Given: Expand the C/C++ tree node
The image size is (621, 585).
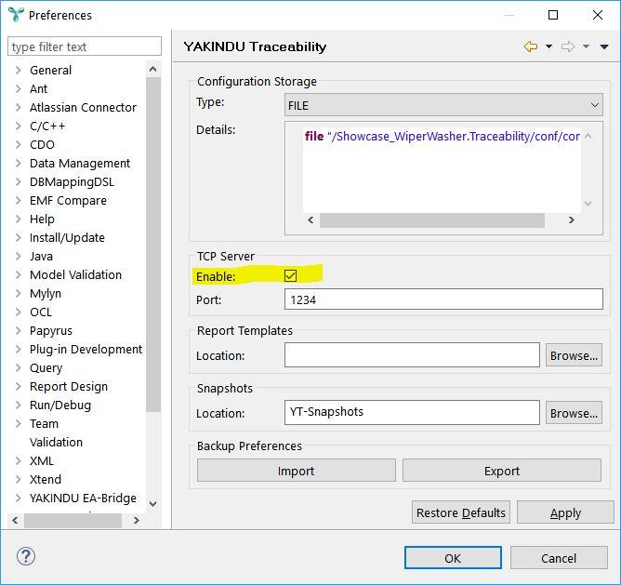Looking at the screenshot, I should tap(19, 126).
